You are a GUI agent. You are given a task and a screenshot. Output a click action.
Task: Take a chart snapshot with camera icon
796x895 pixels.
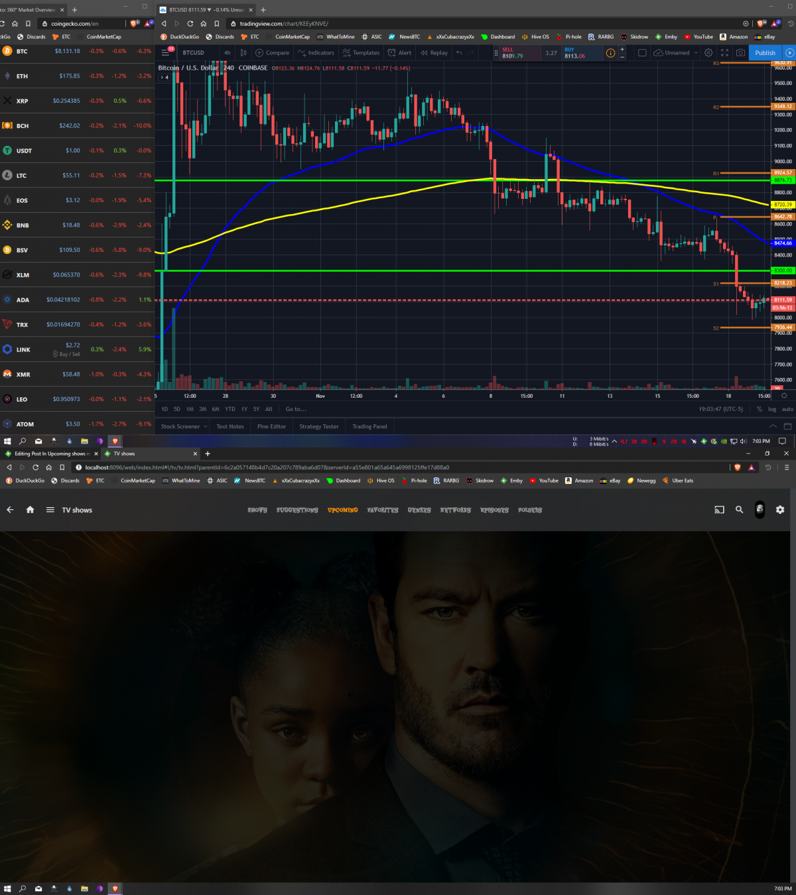point(740,52)
